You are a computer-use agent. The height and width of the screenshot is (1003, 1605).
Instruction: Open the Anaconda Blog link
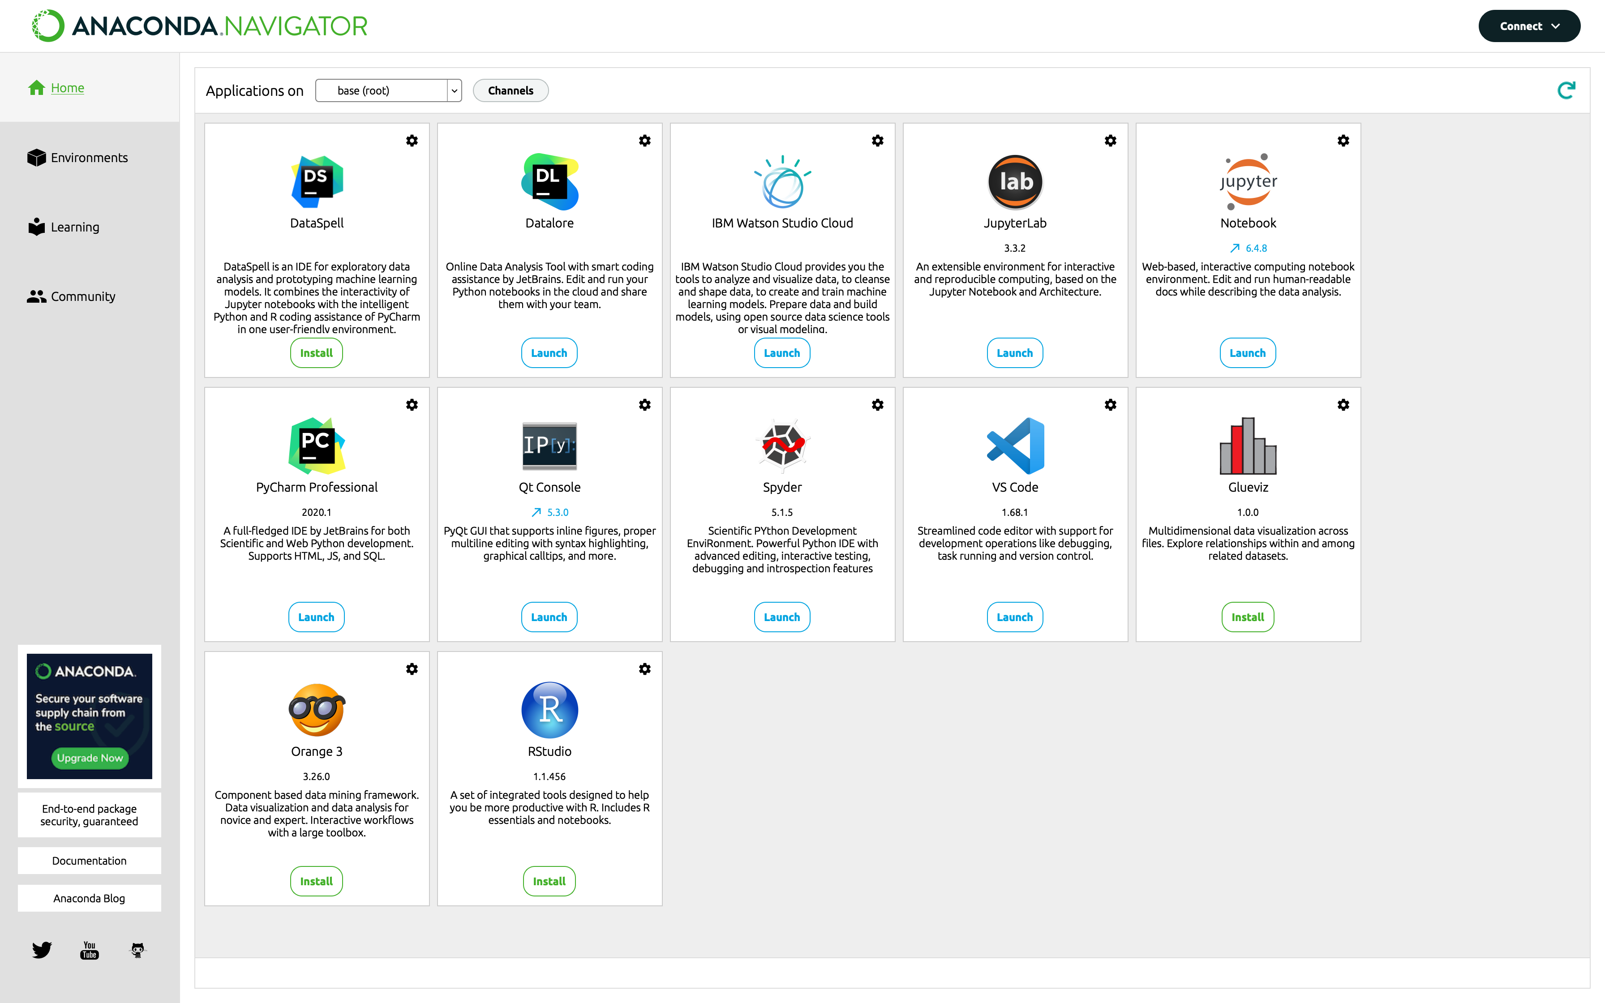tap(90, 898)
